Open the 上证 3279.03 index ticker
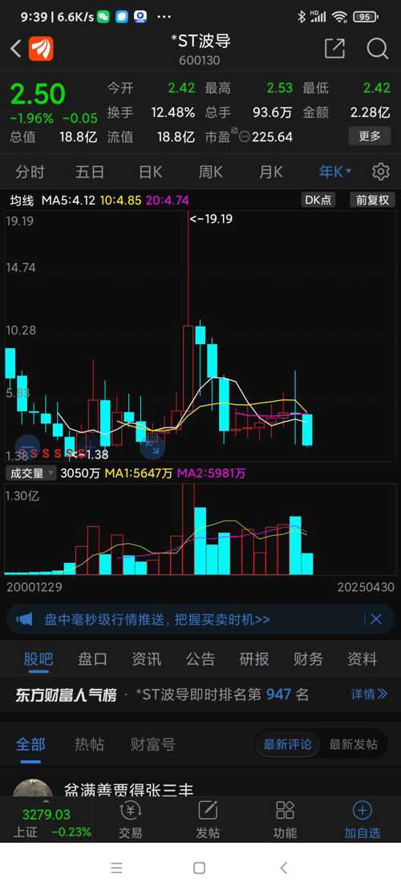The image size is (401, 891). 47,823
